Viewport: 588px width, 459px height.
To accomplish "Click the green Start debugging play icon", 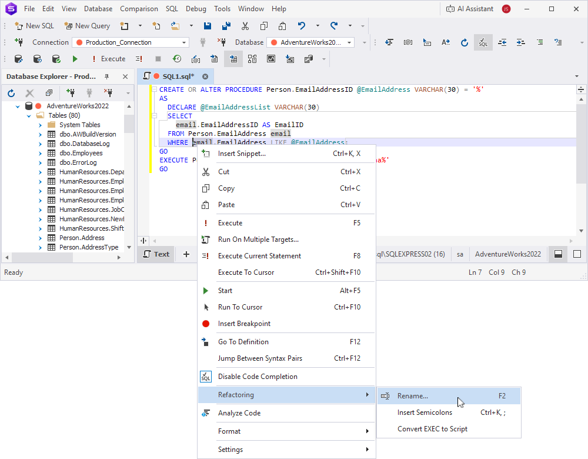I will (75, 59).
